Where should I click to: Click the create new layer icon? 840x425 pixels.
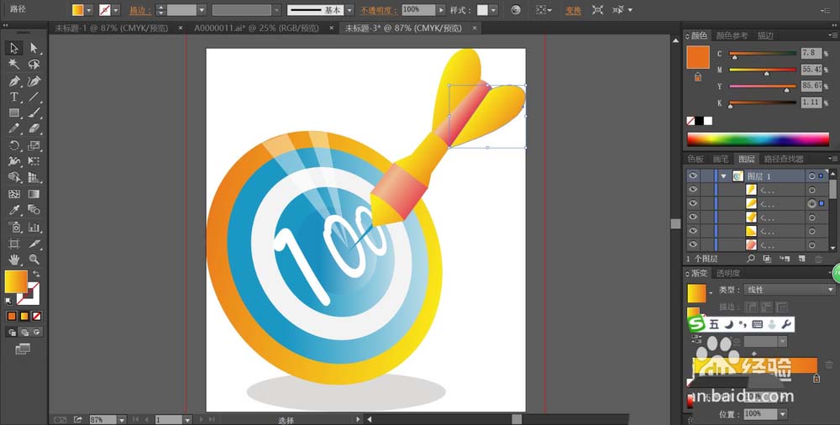801,259
